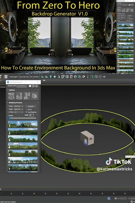Click frame 50 on the timeline
This screenshot has height=203, width=135.
tap(102, 193)
